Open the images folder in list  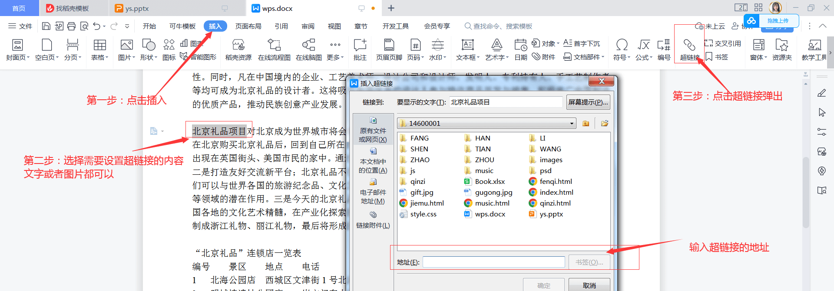546,160
